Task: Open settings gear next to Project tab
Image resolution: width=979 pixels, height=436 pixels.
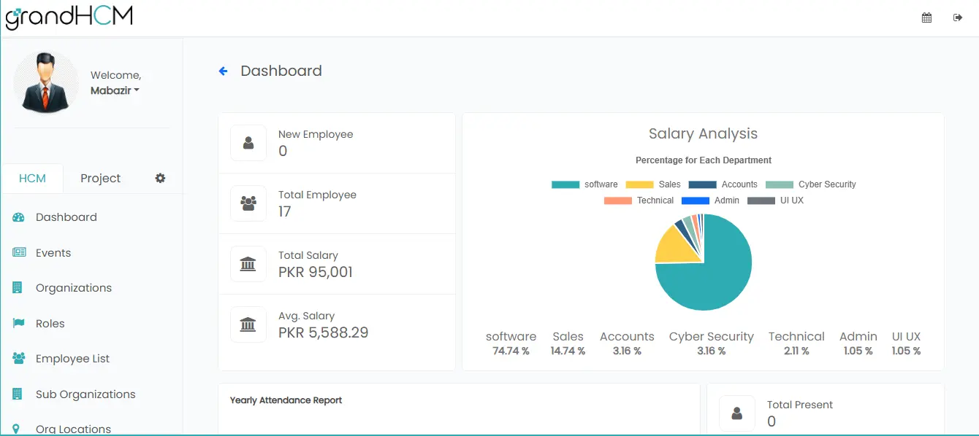Action: point(160,178)
